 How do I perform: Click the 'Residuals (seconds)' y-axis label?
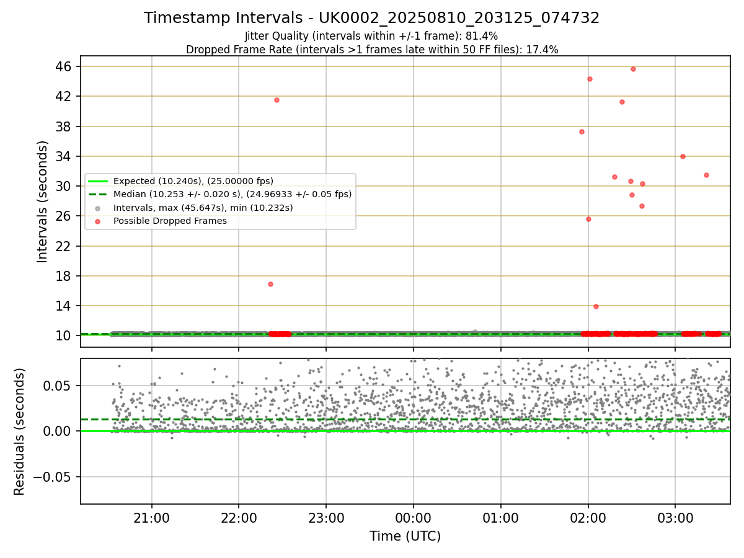pos(20,432)
